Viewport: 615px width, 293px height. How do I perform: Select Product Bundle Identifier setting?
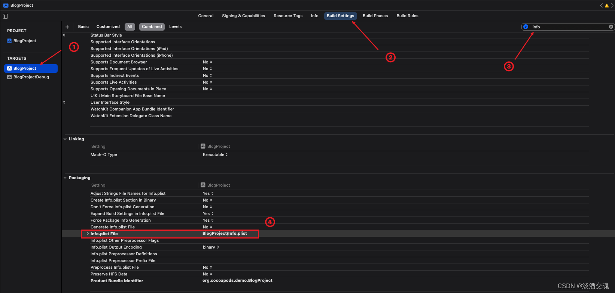(117, 281)
